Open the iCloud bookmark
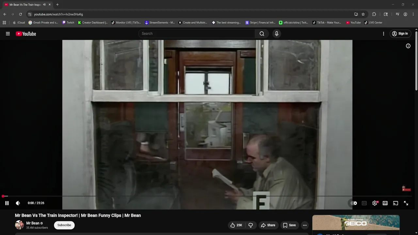The image size is (418, 235). [x=19, y=23]
